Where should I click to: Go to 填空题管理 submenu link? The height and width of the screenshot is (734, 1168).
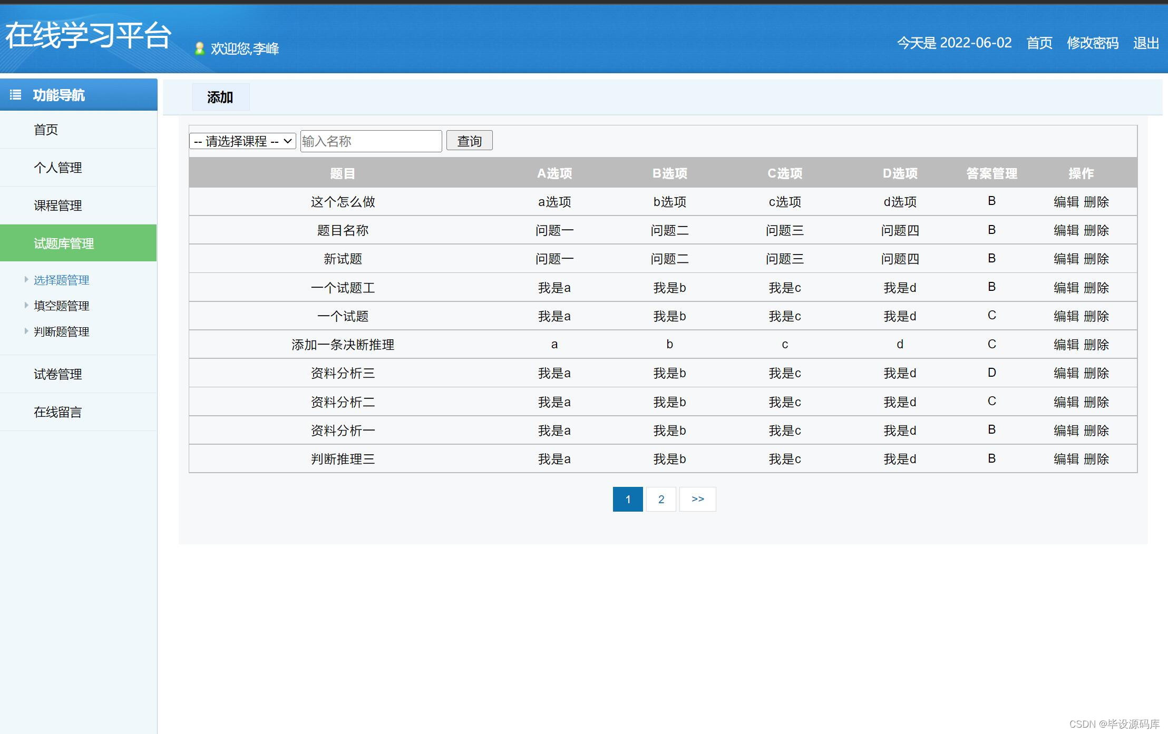(62, 306)
